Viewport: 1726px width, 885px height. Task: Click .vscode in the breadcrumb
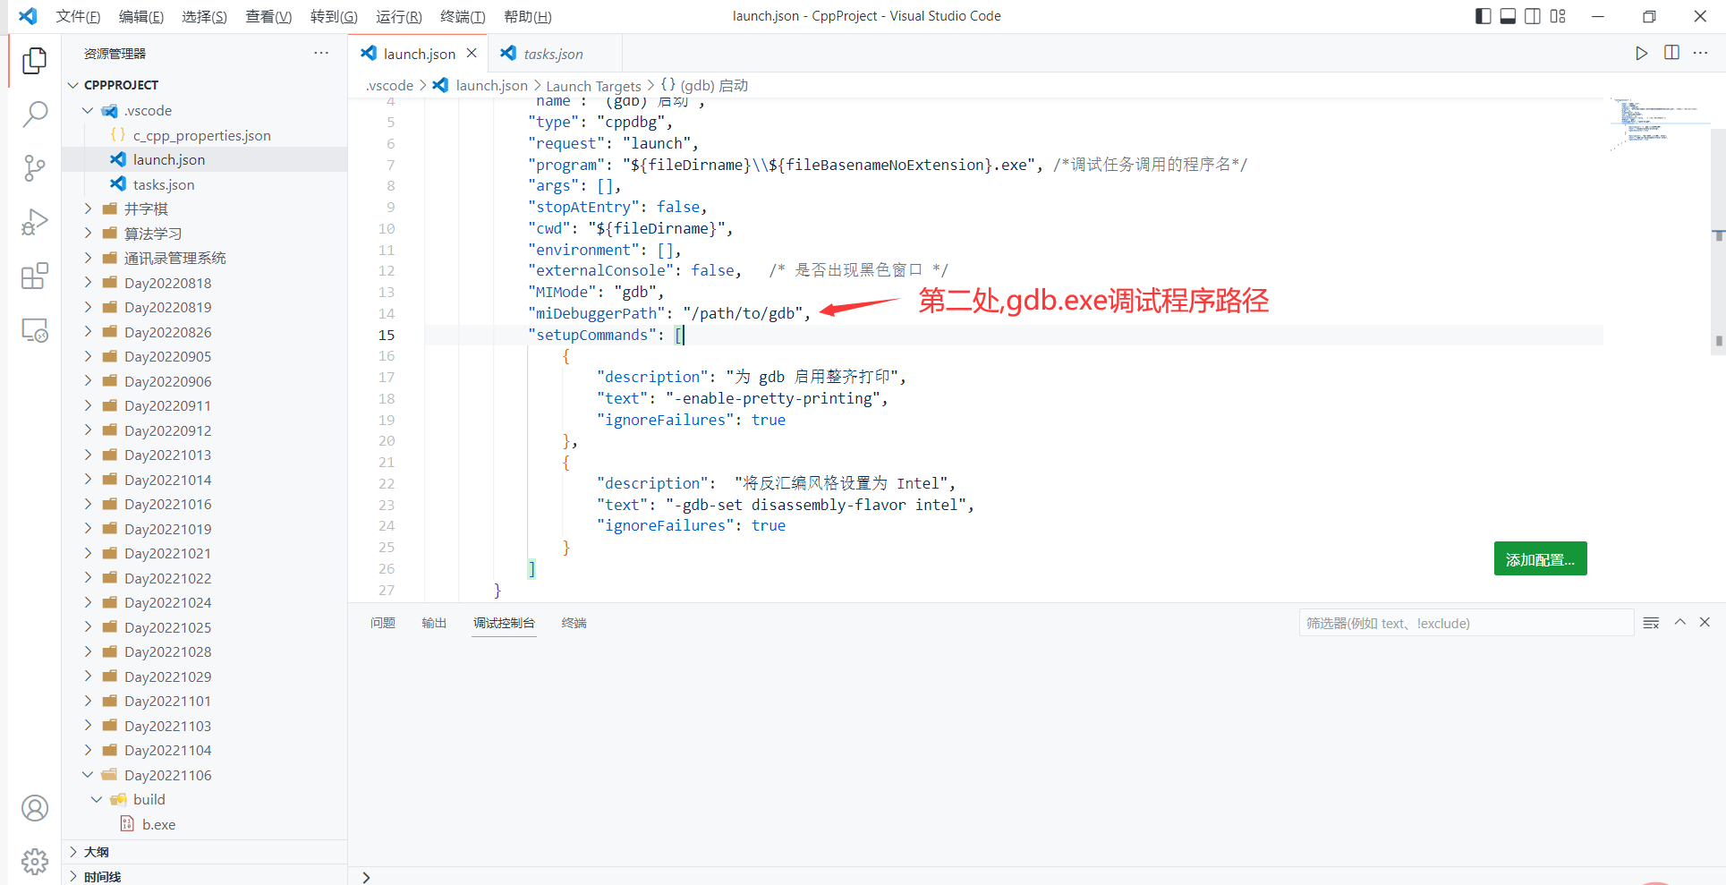coord(389,85)
